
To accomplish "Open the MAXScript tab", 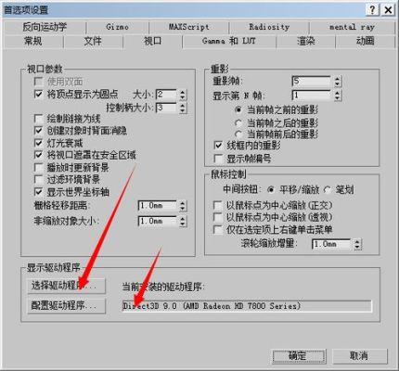I will tap(189, 27).
